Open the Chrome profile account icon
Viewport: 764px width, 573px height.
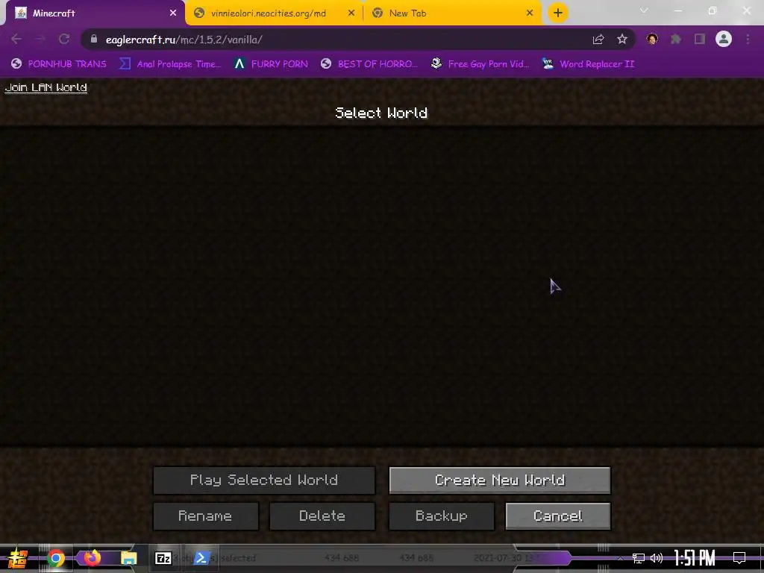724,39
